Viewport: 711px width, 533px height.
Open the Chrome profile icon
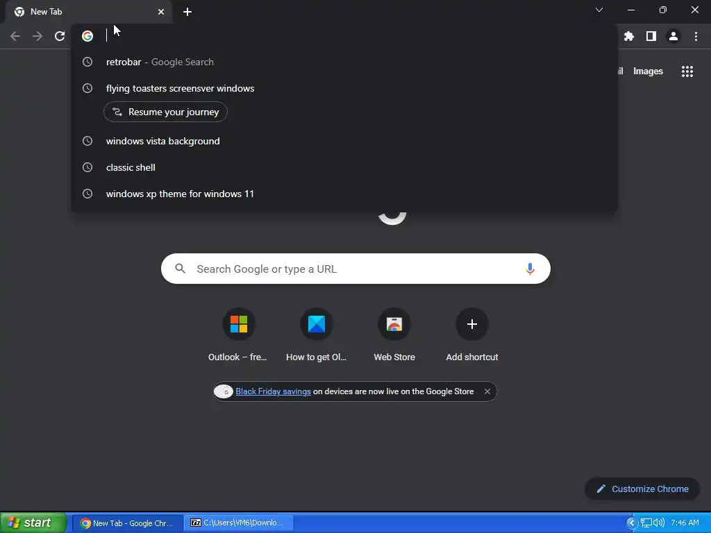tap(674, 36)
